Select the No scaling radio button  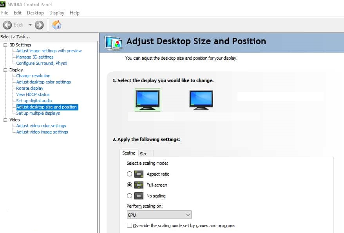(129, 196)
